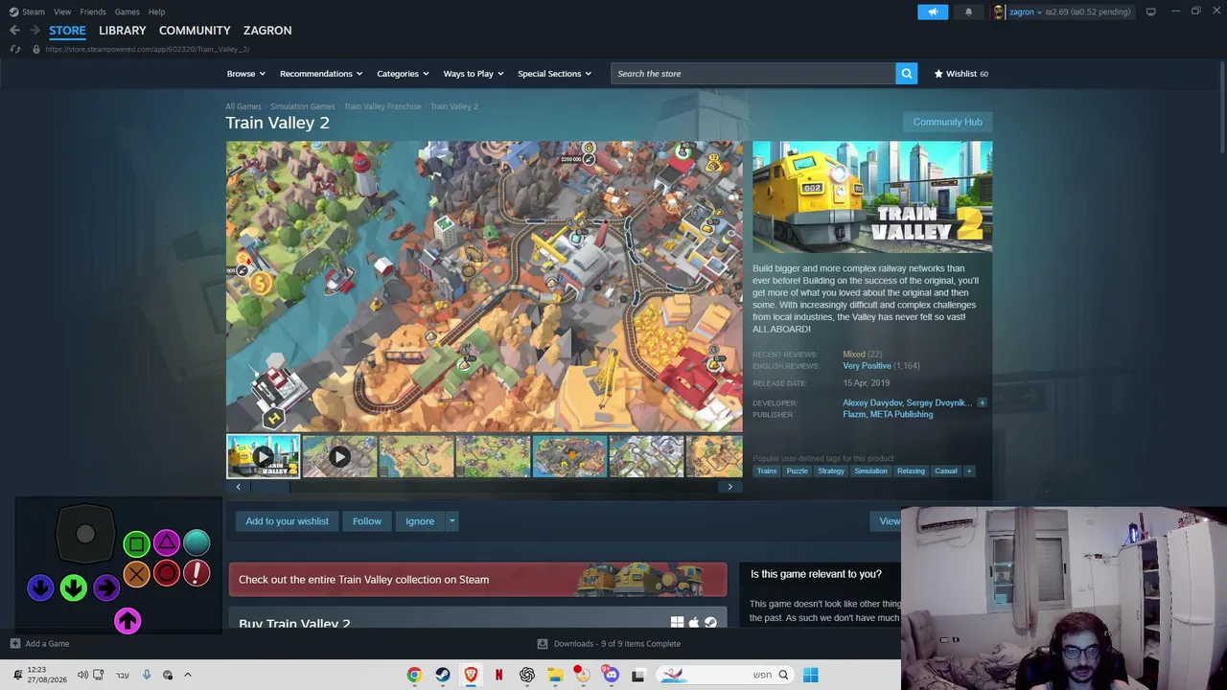Screen dimensions: 1227x690
Task: Open File Explorer from the taskbar
Action: pyautogui.click(x=555, y=675)
